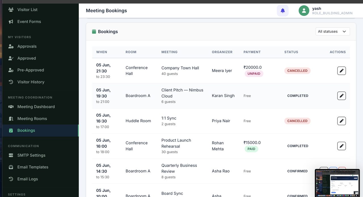The image size is (363, 197).
Task: Click the Bookings calendar-check sidebar icon
Action: 11,130
